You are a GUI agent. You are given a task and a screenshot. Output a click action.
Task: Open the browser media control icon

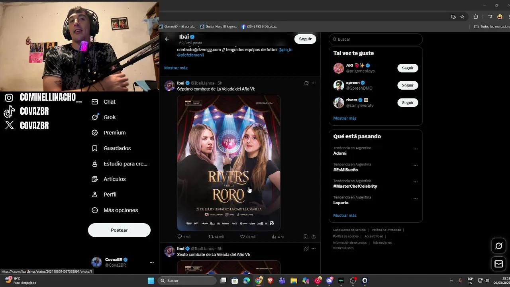(490, 17)
